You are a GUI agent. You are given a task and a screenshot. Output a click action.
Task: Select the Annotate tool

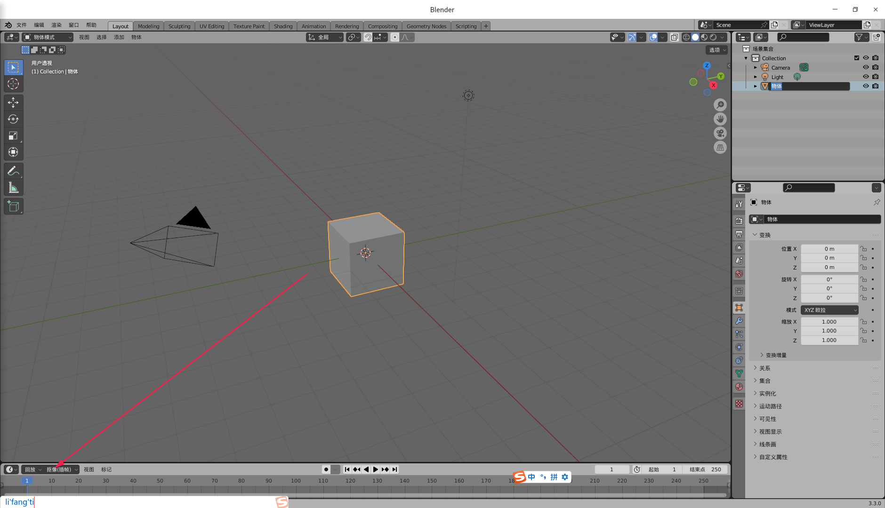click(13, 170)
